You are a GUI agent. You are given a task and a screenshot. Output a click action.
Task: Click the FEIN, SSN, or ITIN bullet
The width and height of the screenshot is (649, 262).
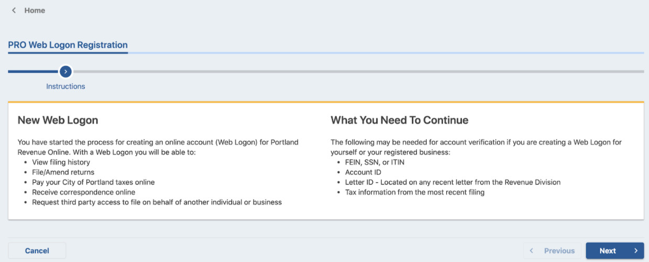(374, 162)
